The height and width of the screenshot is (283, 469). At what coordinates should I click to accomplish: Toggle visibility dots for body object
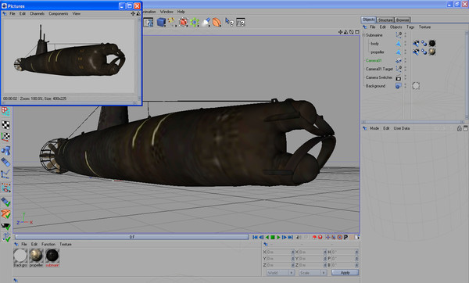pyautogui.click(x=406, y=43)
